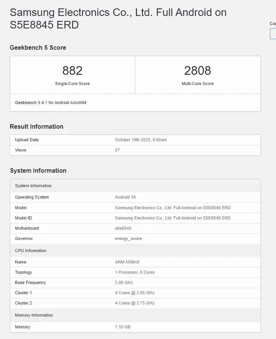Select the single-core score value 882

coord(72,71)
